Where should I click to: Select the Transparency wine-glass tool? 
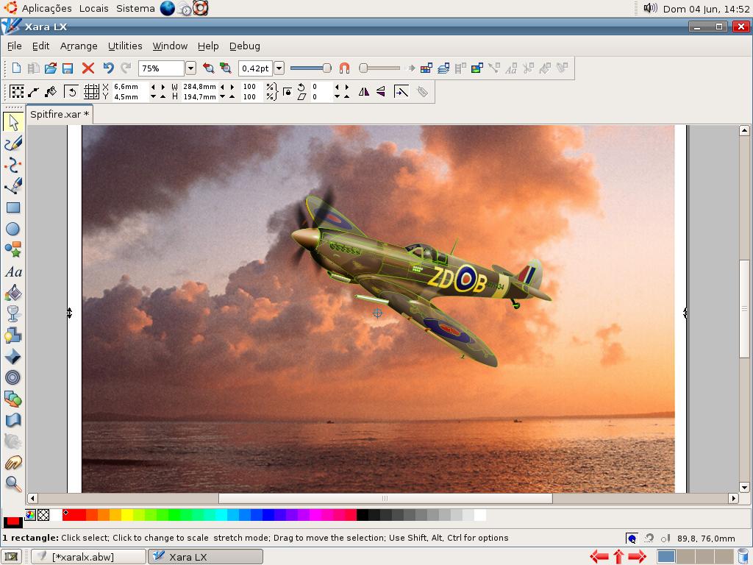[13, 313]
